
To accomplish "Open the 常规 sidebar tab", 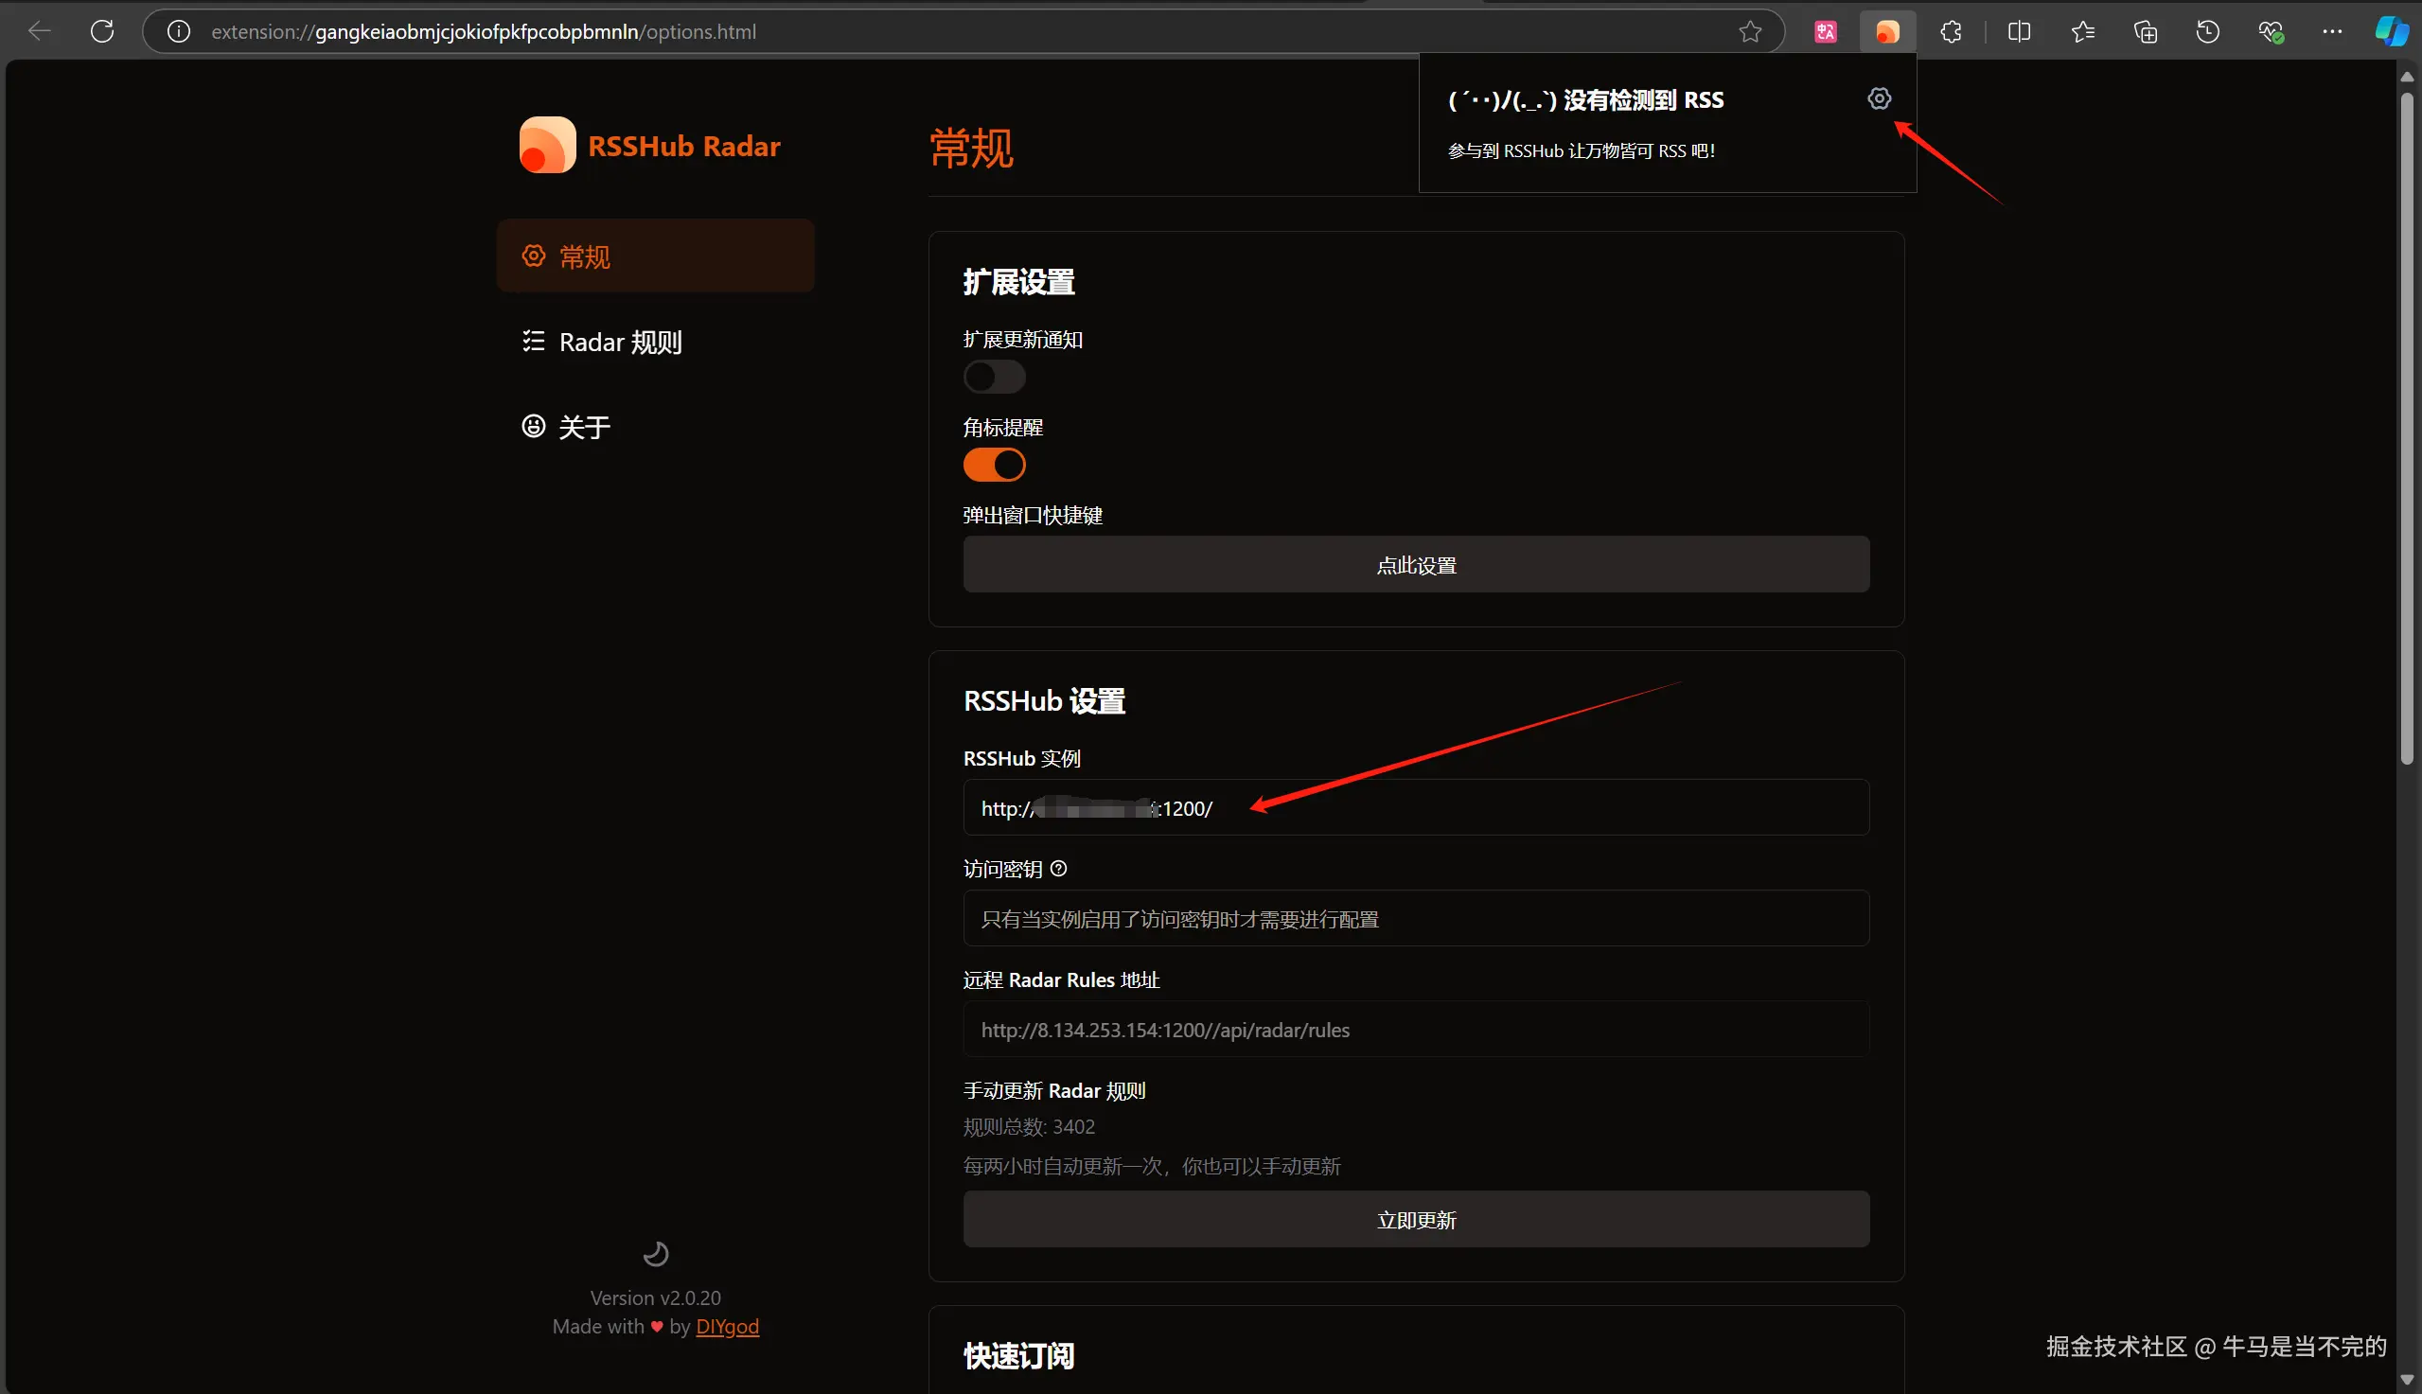I will tap(655, 256).
